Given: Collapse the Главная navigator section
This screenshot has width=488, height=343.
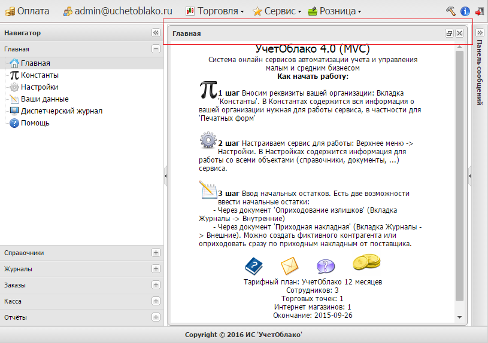Looking at the screenshot, I should [156, 49].
